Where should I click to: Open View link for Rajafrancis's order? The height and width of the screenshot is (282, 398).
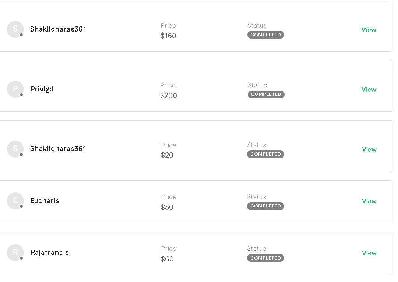(369, 253)
